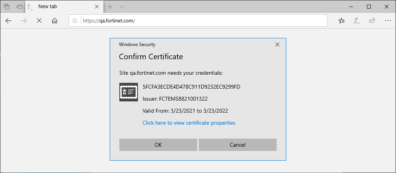Click the Forward arrow button

(24, 21)
